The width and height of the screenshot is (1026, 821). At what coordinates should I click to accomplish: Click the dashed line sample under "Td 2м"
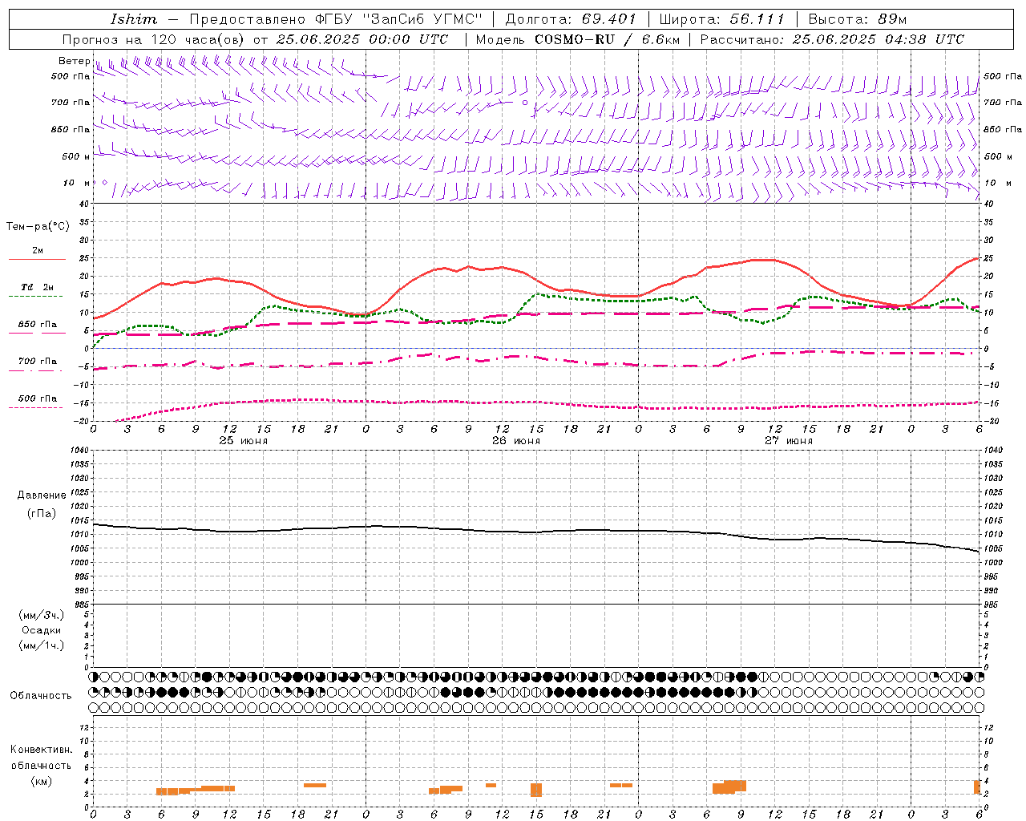[x=36, y=297]
